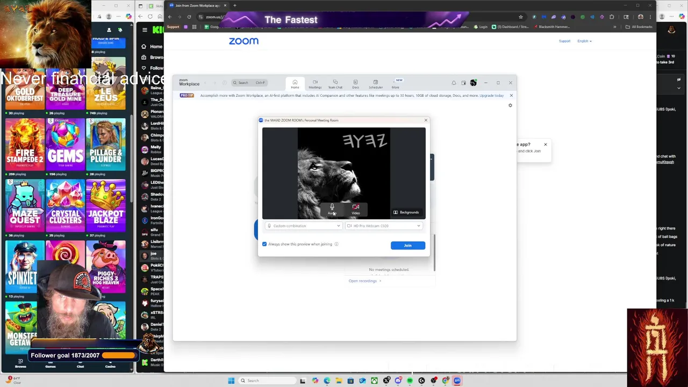
Task: Open the Deep Treasure Gold Mine thumbnail
Action: [x=66, y=90]
